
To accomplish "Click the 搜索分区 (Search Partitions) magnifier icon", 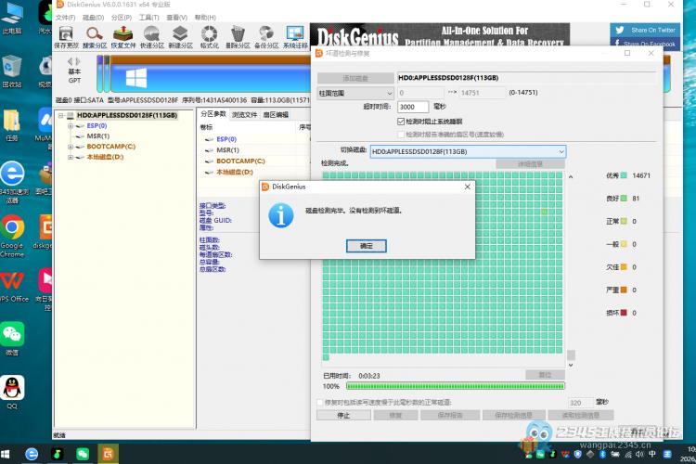I will [95, 37].
